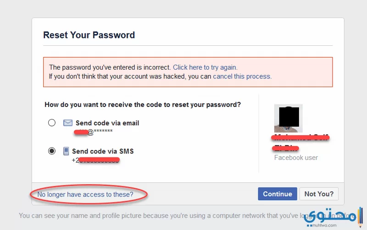Click the blue Continue button

pos(278,194)
